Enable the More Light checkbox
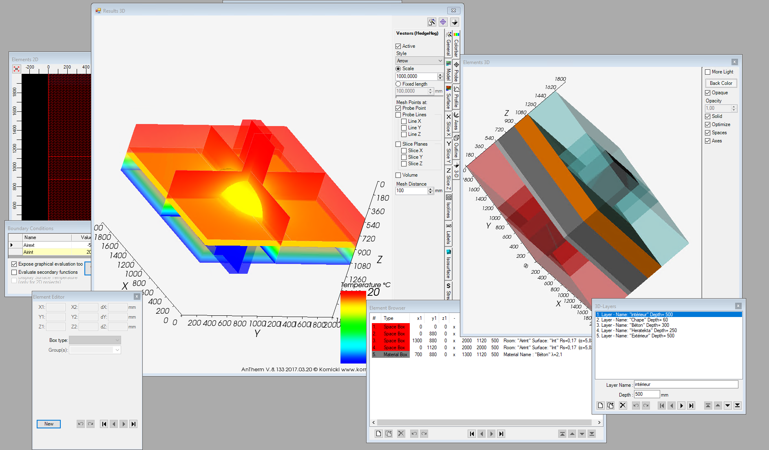 pos(708,72)
